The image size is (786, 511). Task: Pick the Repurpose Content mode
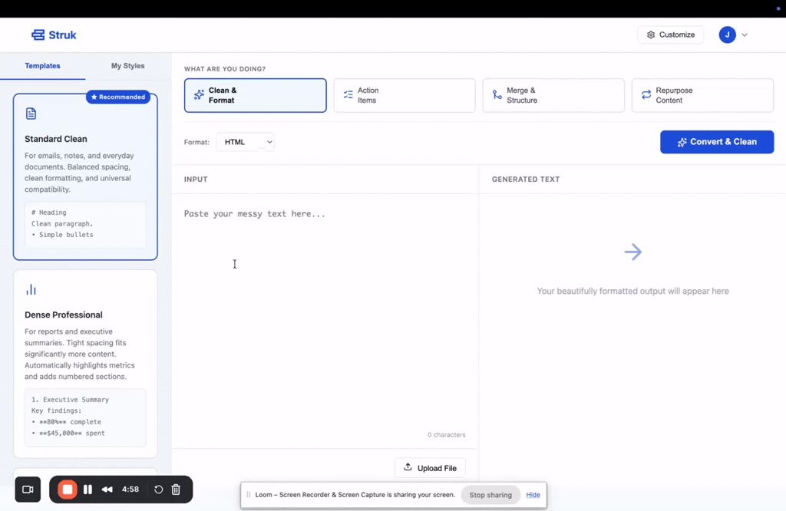pos(702,95)
